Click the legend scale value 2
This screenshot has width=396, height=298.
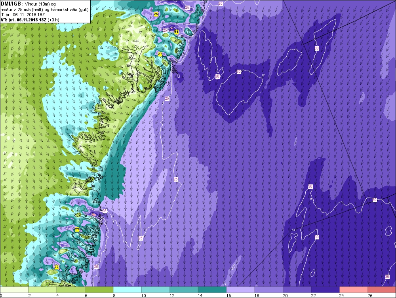pos(30,296)
